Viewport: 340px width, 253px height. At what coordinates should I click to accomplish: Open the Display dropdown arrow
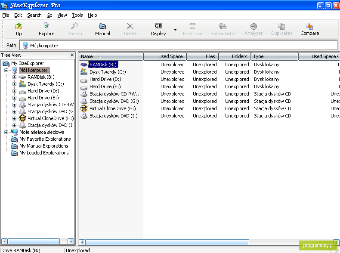[176, 30]
